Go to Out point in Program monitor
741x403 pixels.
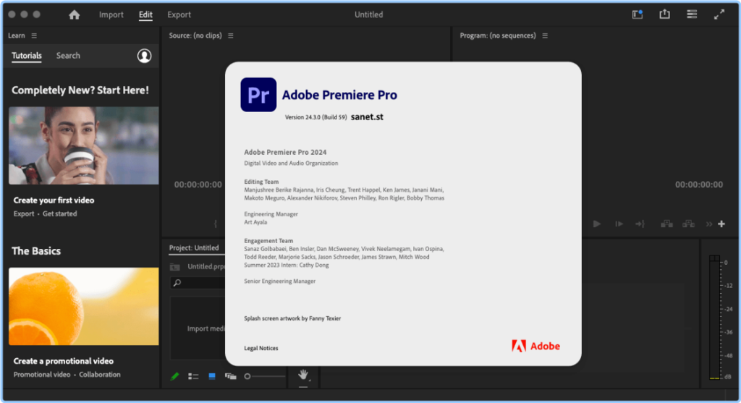coord(640,224)
